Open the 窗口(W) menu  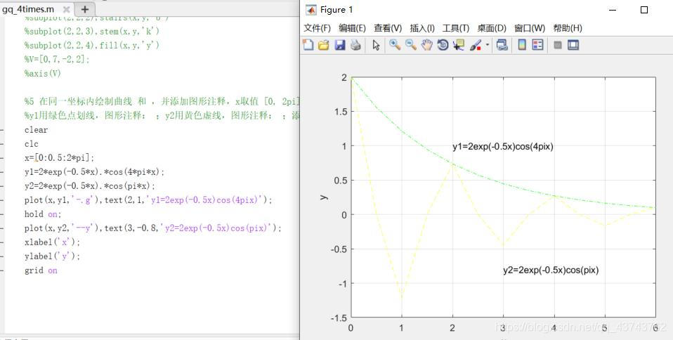click(x=530, y=28)
